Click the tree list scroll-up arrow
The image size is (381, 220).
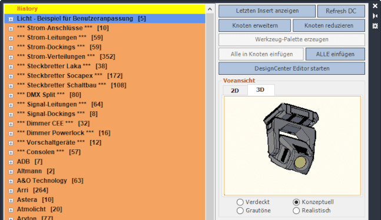[x=210, y=9]
